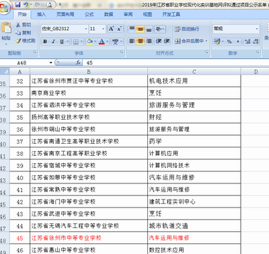Open the number format dropdown
The image size is (269, 254).
(257, 29)
